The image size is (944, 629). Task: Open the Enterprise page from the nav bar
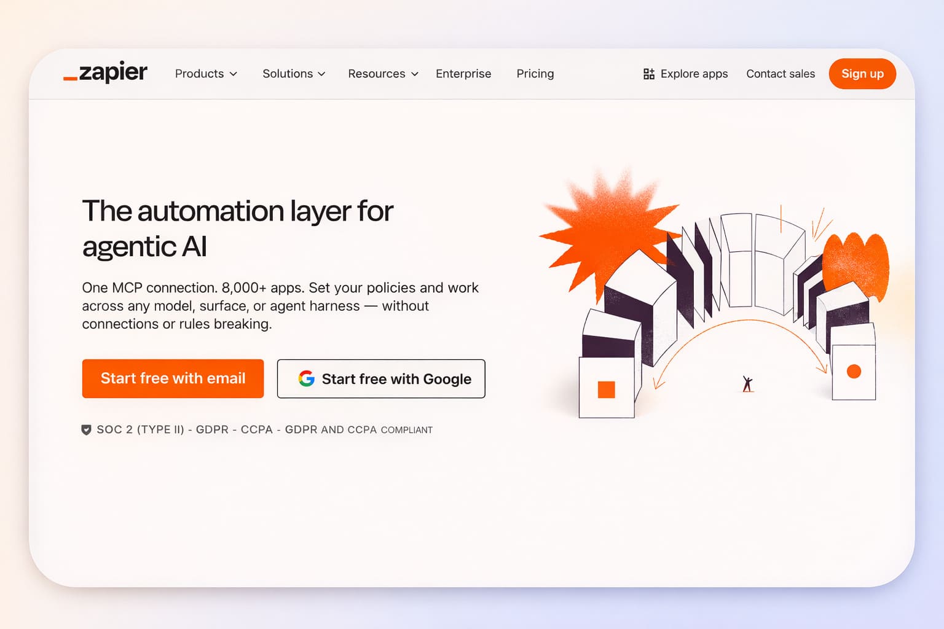point(463,74)
